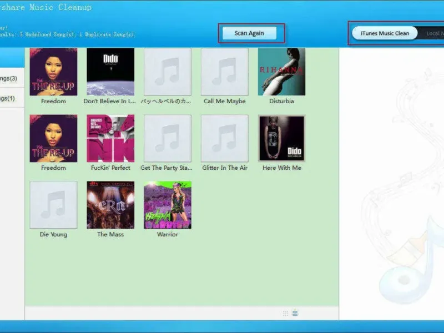This screenshot has height=333, width=444.
Task: Click the "Disturbia" song title
Action: pos(281,101)
